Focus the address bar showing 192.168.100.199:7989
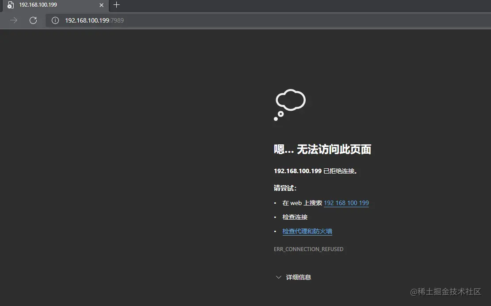Image resolution: width=491 pixels, height=306 pixels. coord(268,20)
